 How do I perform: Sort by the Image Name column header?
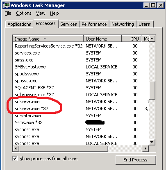tap(48, 39)
